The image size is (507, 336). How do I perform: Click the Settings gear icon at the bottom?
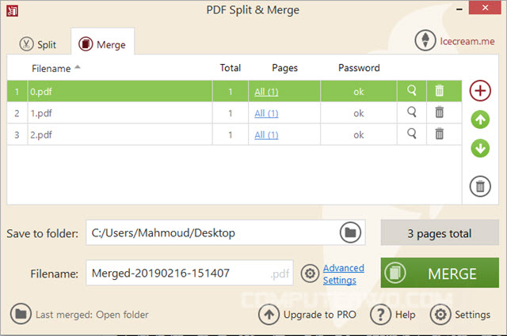(440, 315)
